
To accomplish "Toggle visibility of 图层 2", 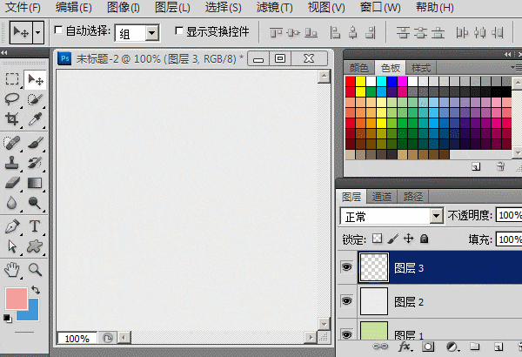I will [x=347, y=301].
